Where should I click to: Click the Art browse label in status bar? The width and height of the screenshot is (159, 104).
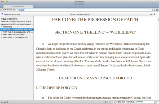[x=5, y=102]
